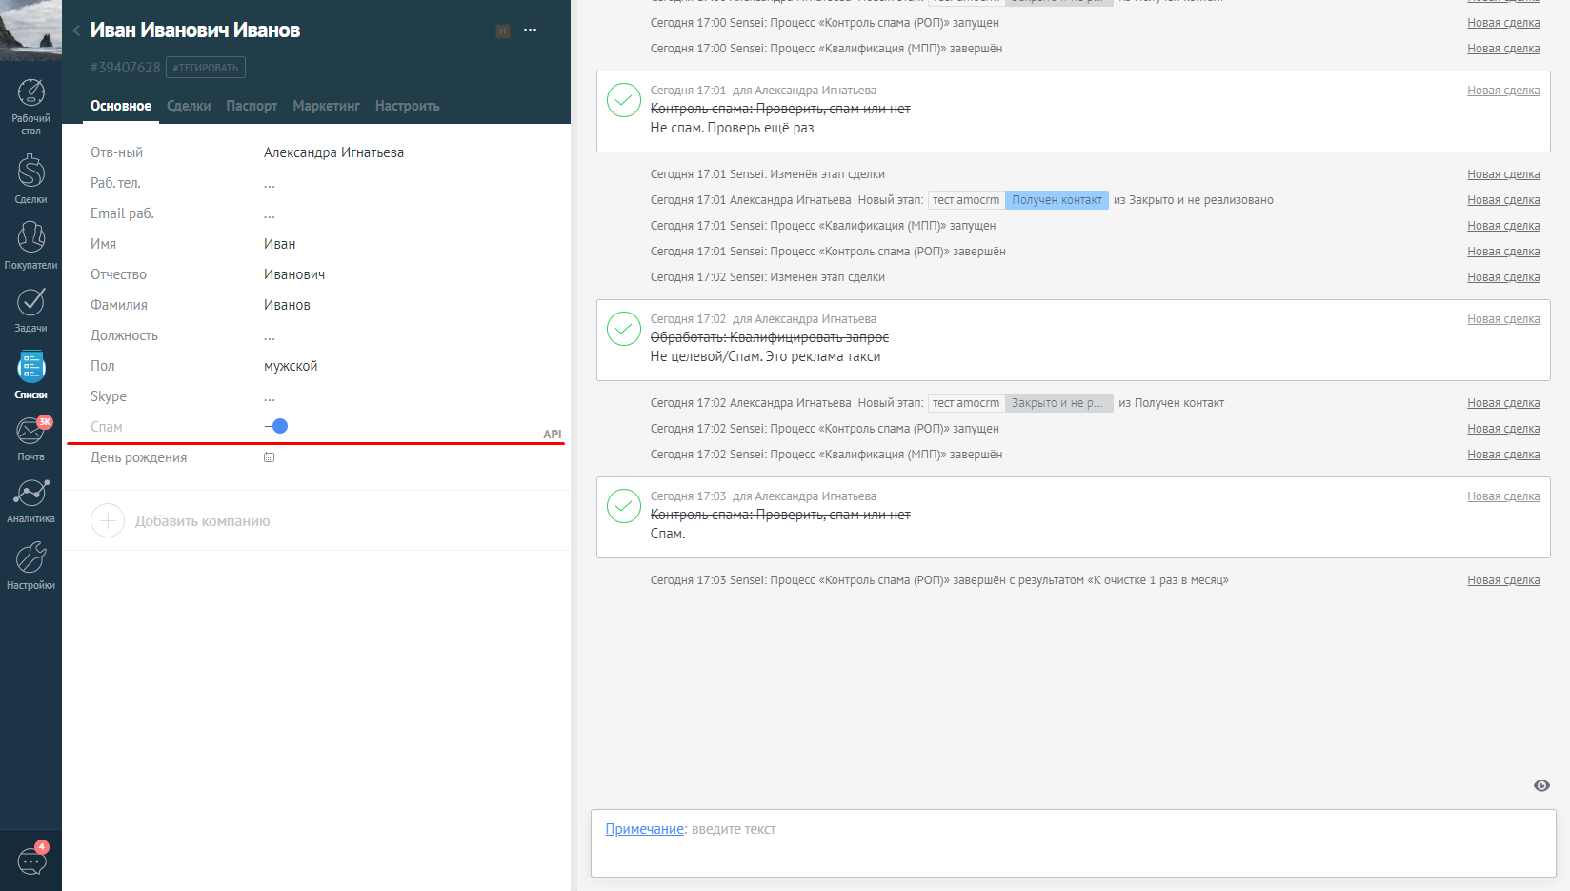This screenshot has width=1570, height=891.
Task: Open the Маркетинг tab
Action: tap(326, 106)
